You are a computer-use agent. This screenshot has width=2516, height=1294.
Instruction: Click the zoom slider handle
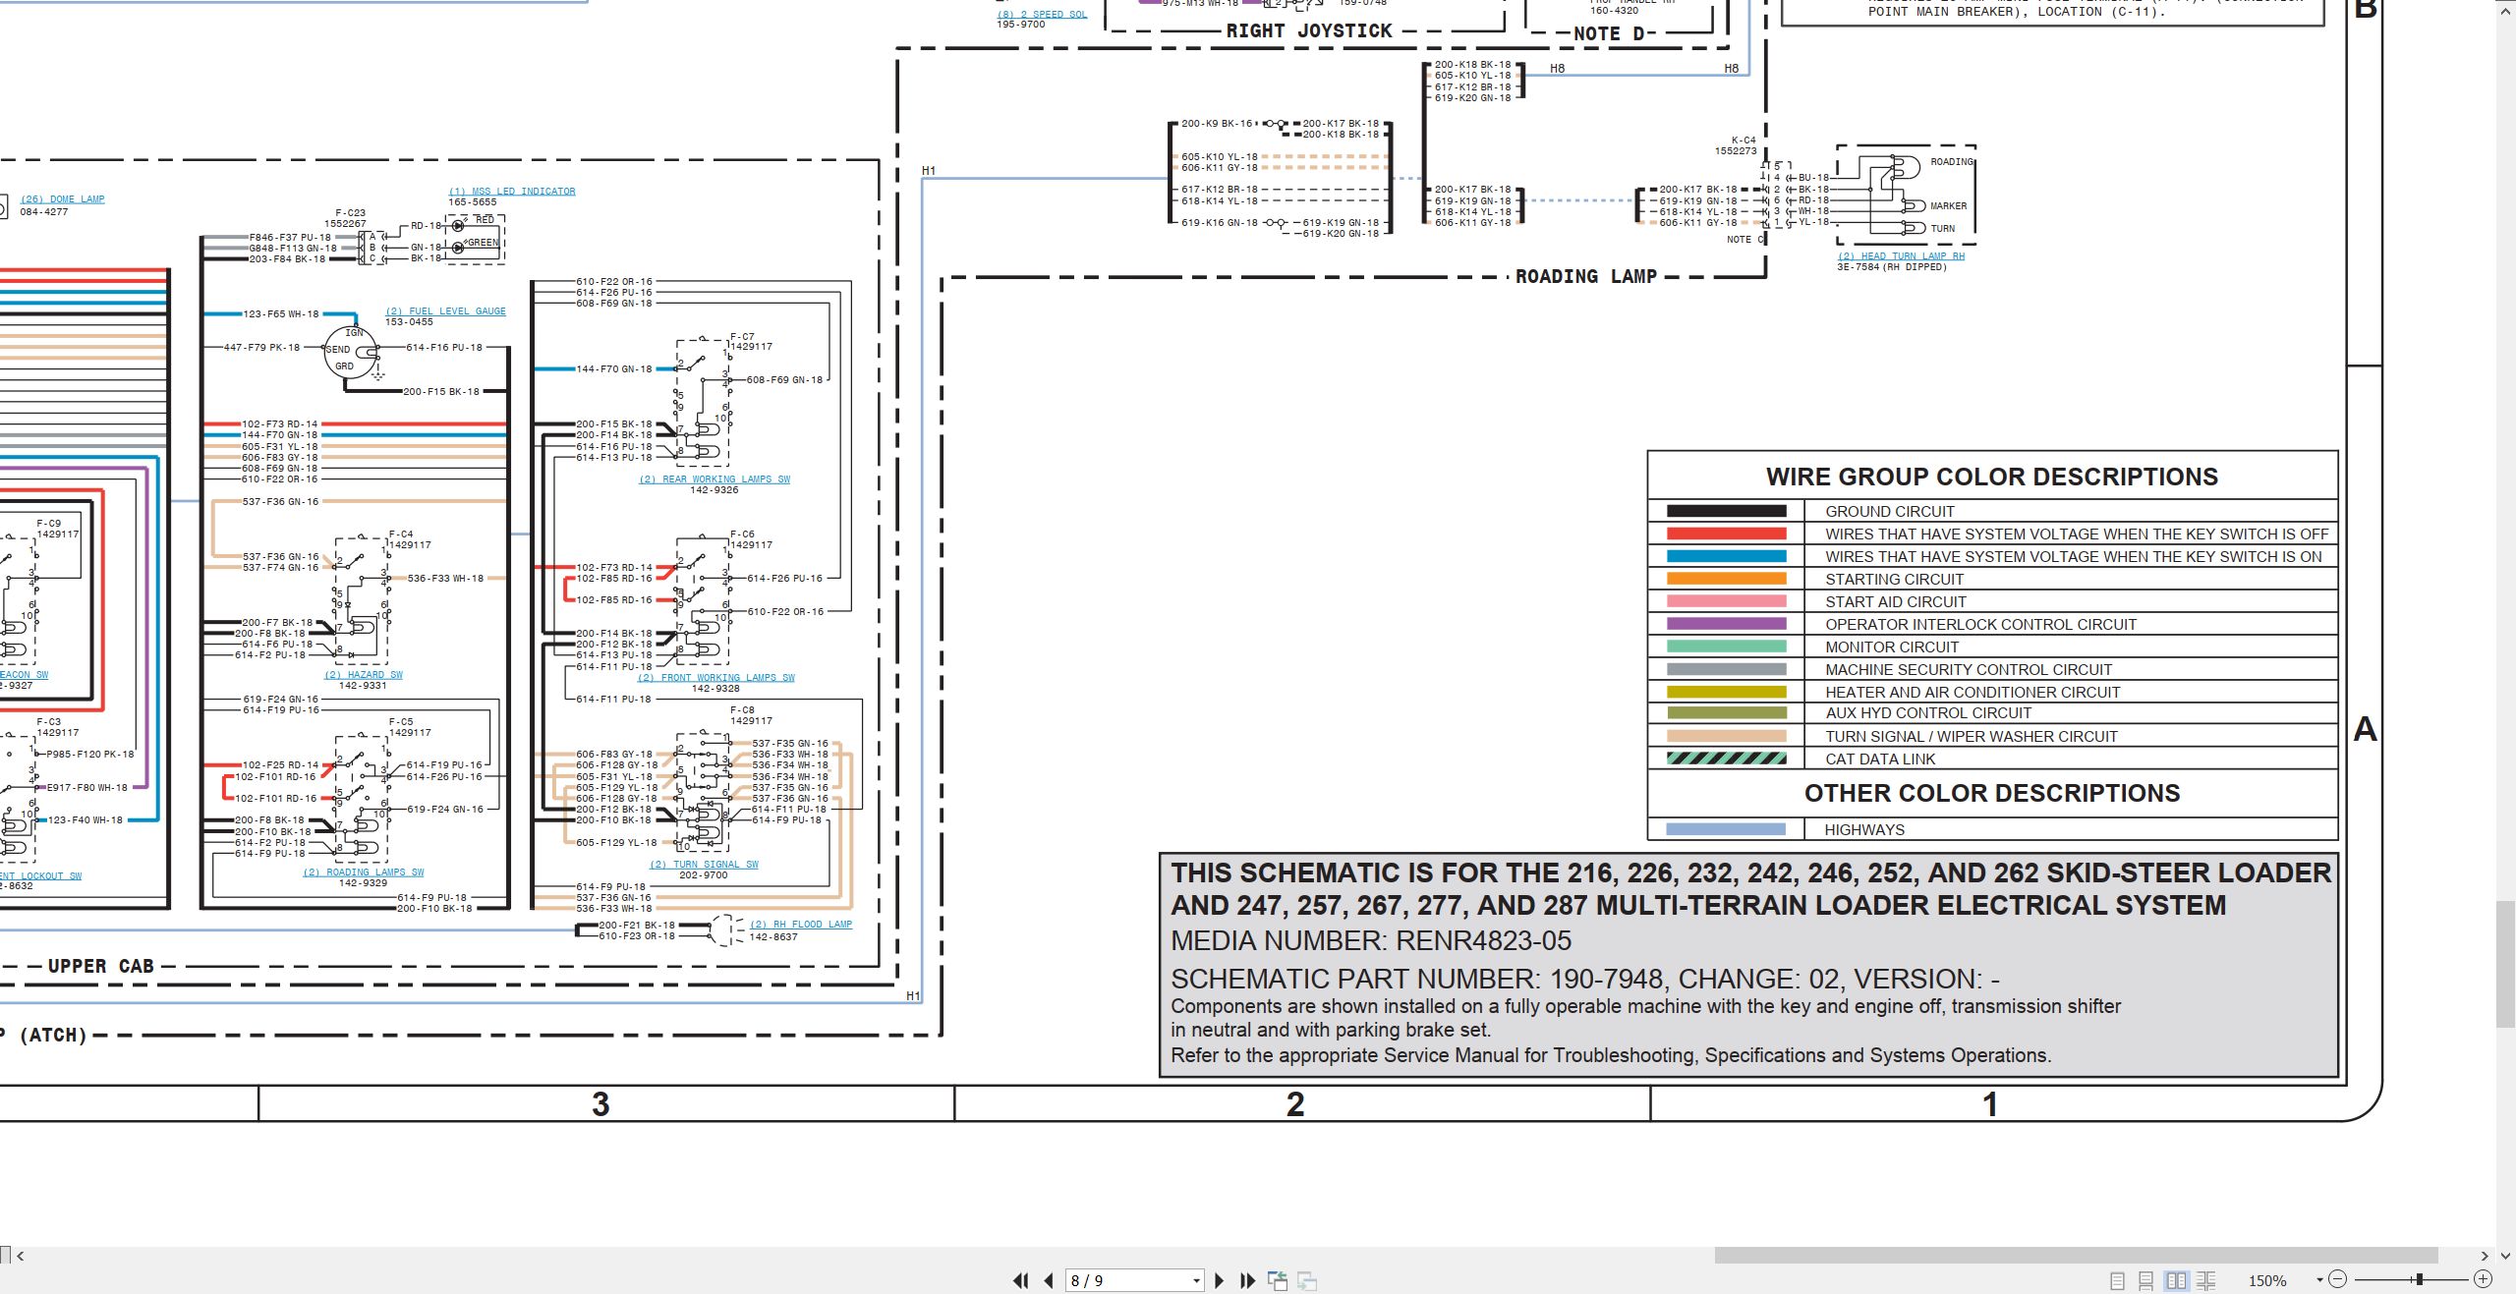(x=2419, y=1279)
